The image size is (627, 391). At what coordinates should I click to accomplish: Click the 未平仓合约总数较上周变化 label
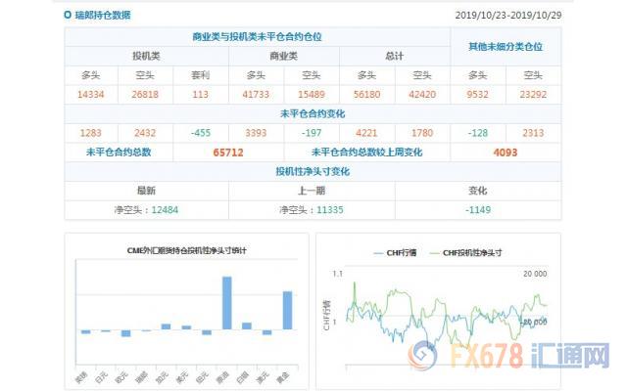point(366,152)
